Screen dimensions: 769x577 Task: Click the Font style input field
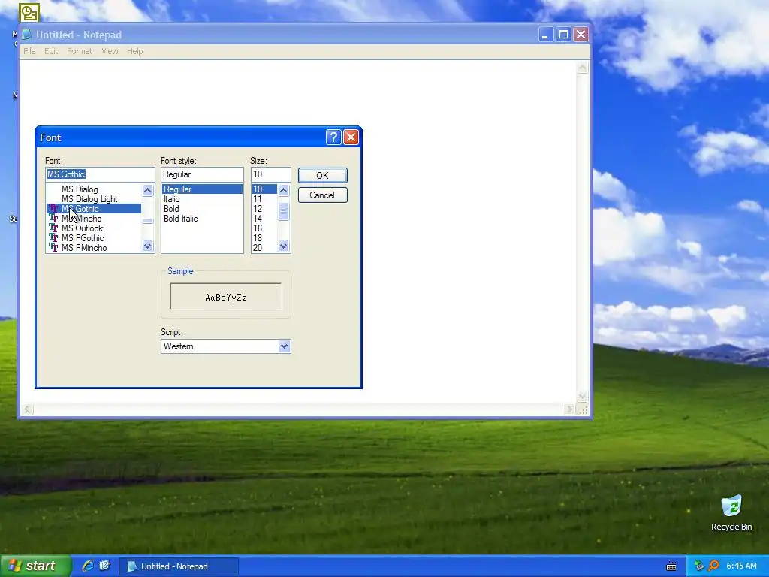202,174
